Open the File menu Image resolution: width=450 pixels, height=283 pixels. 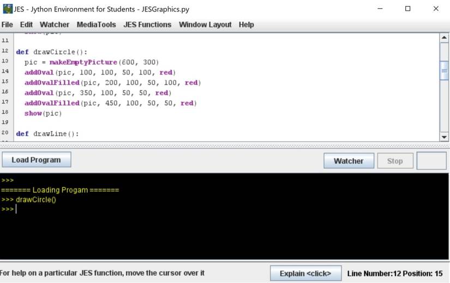point(7,24)
